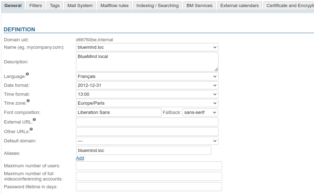Select the Indexing / Searching tab
This screenshot has width=314, height=194.
click(158, 6)
